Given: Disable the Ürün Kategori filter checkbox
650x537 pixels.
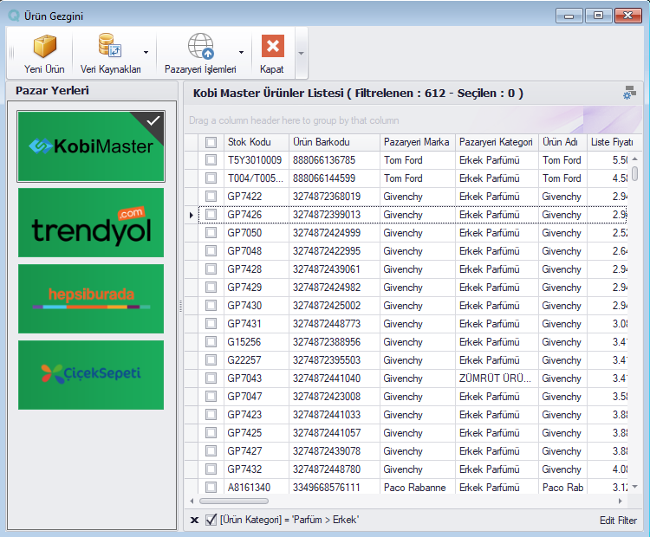Looking at the screenshot, I should (x=211, y=520).
